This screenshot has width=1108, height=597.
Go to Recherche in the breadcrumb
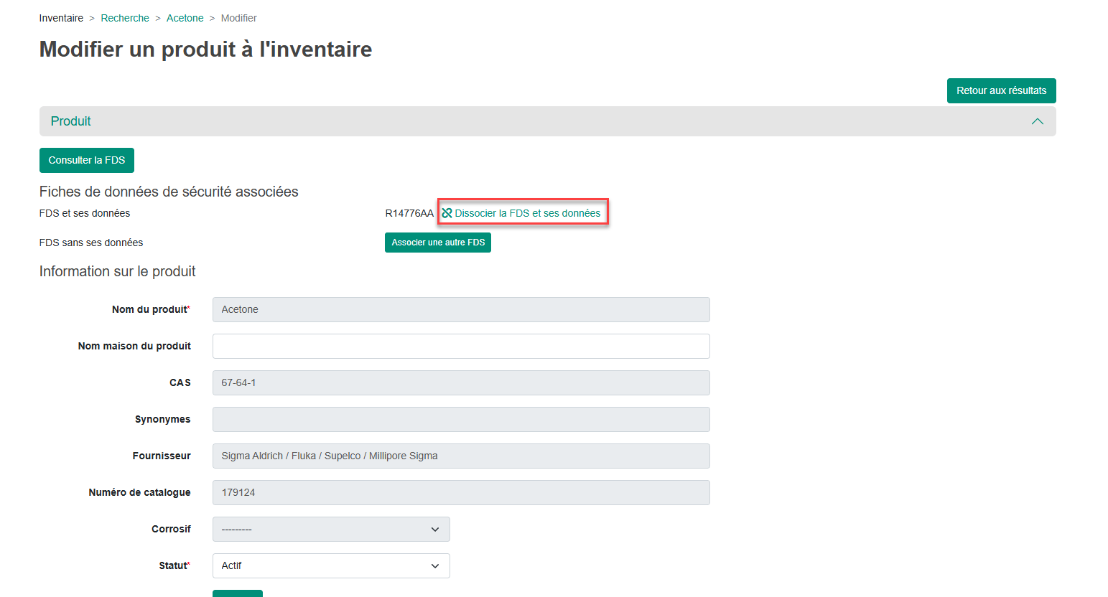coord(125,18)
